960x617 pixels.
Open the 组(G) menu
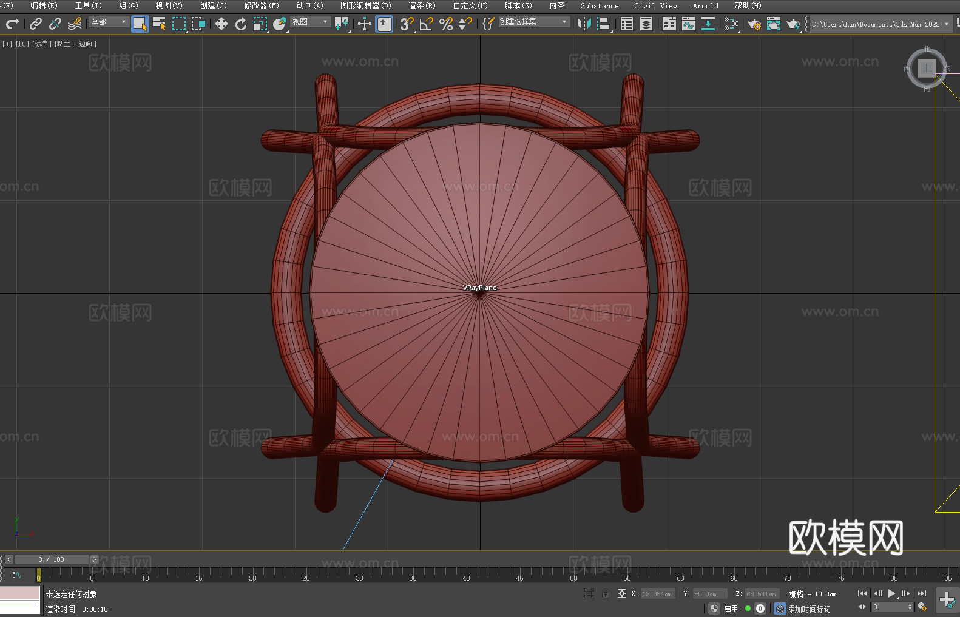click(129, 5)
